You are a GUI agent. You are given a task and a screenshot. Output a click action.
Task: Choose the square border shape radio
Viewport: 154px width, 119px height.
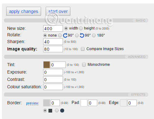click(45, 110)
